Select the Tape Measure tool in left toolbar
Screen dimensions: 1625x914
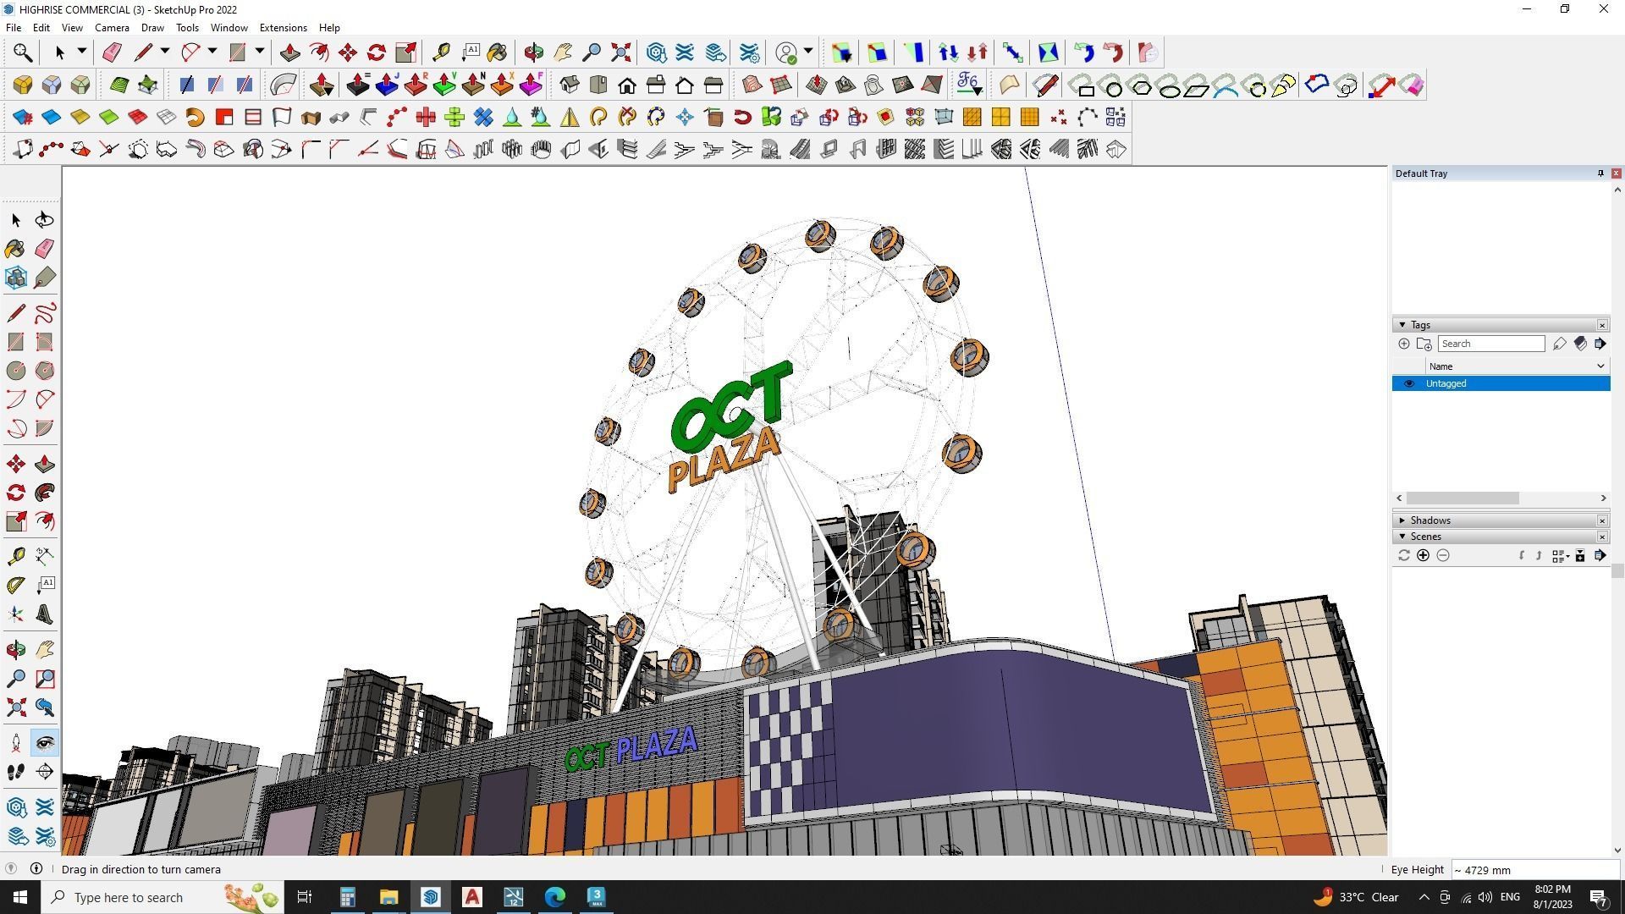pyautogui.click(x=15, y=556)
